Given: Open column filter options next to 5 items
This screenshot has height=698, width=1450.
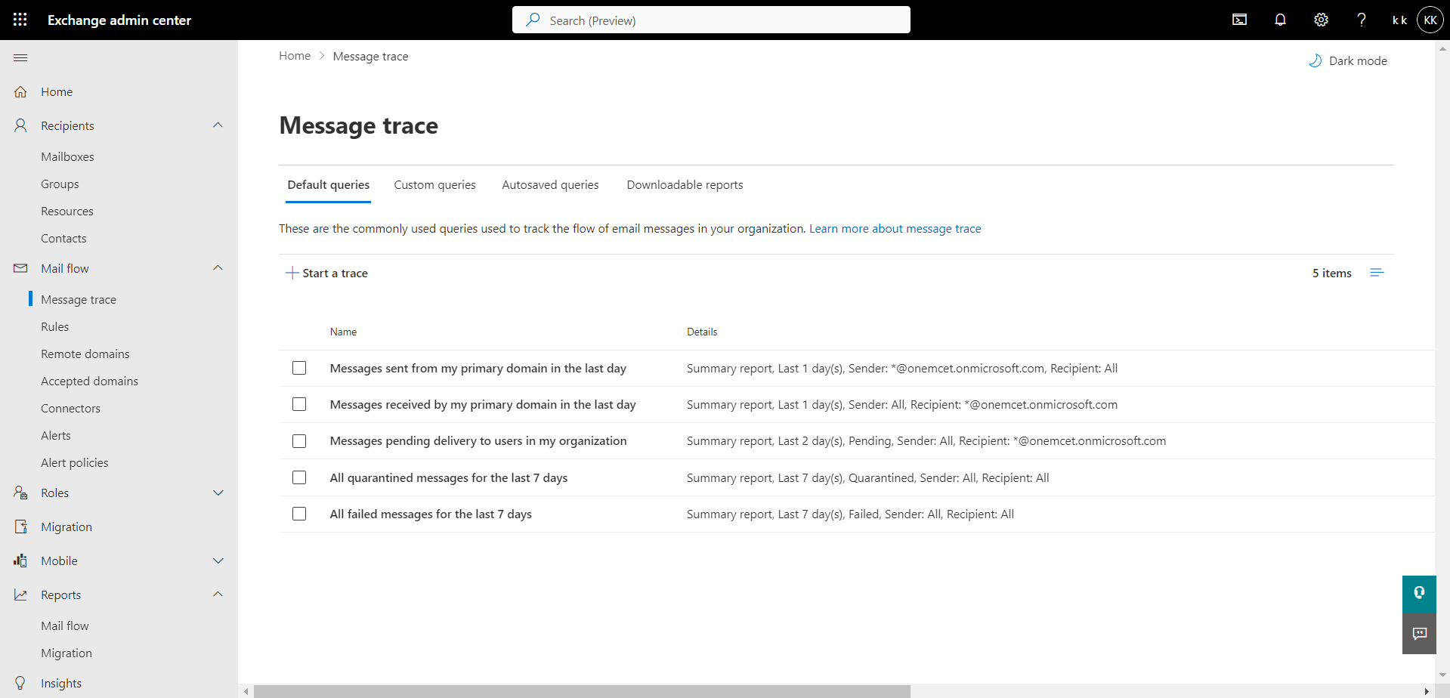Looking at the screenshot, I should 1376,273.
